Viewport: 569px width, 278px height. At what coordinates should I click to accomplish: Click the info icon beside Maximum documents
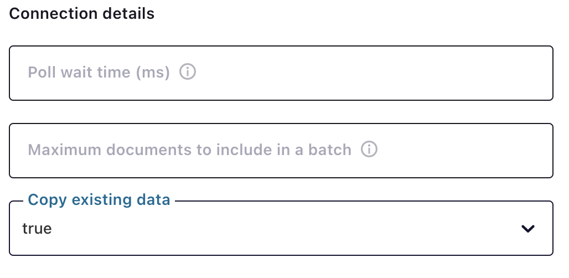tap(369, 150)
